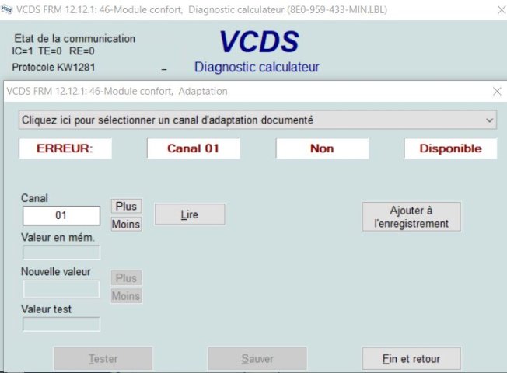
Task: Increase channel with Plus beside Canal
Action: 126,207
